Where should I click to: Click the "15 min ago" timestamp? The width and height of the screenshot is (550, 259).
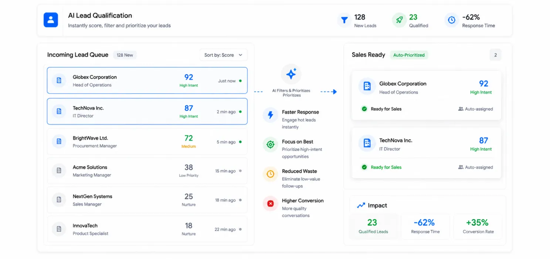(x=225, y=171)
